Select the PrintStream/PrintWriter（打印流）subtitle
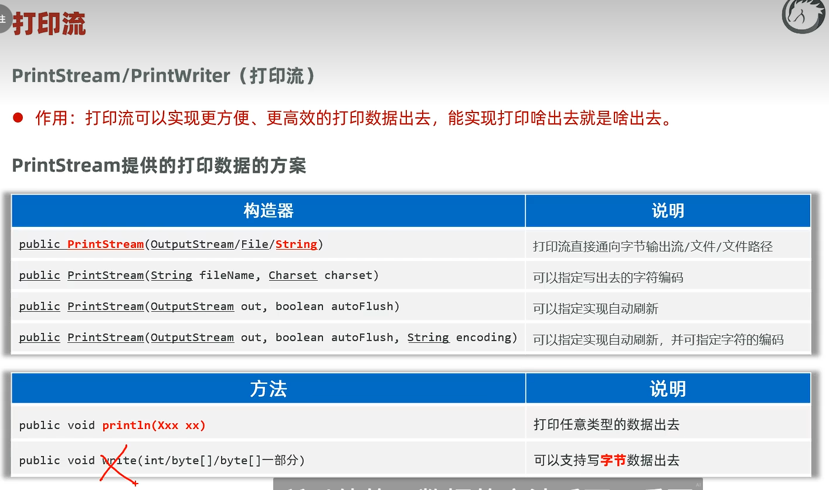This screenshot has width=829, height=490. coord(164,76)
